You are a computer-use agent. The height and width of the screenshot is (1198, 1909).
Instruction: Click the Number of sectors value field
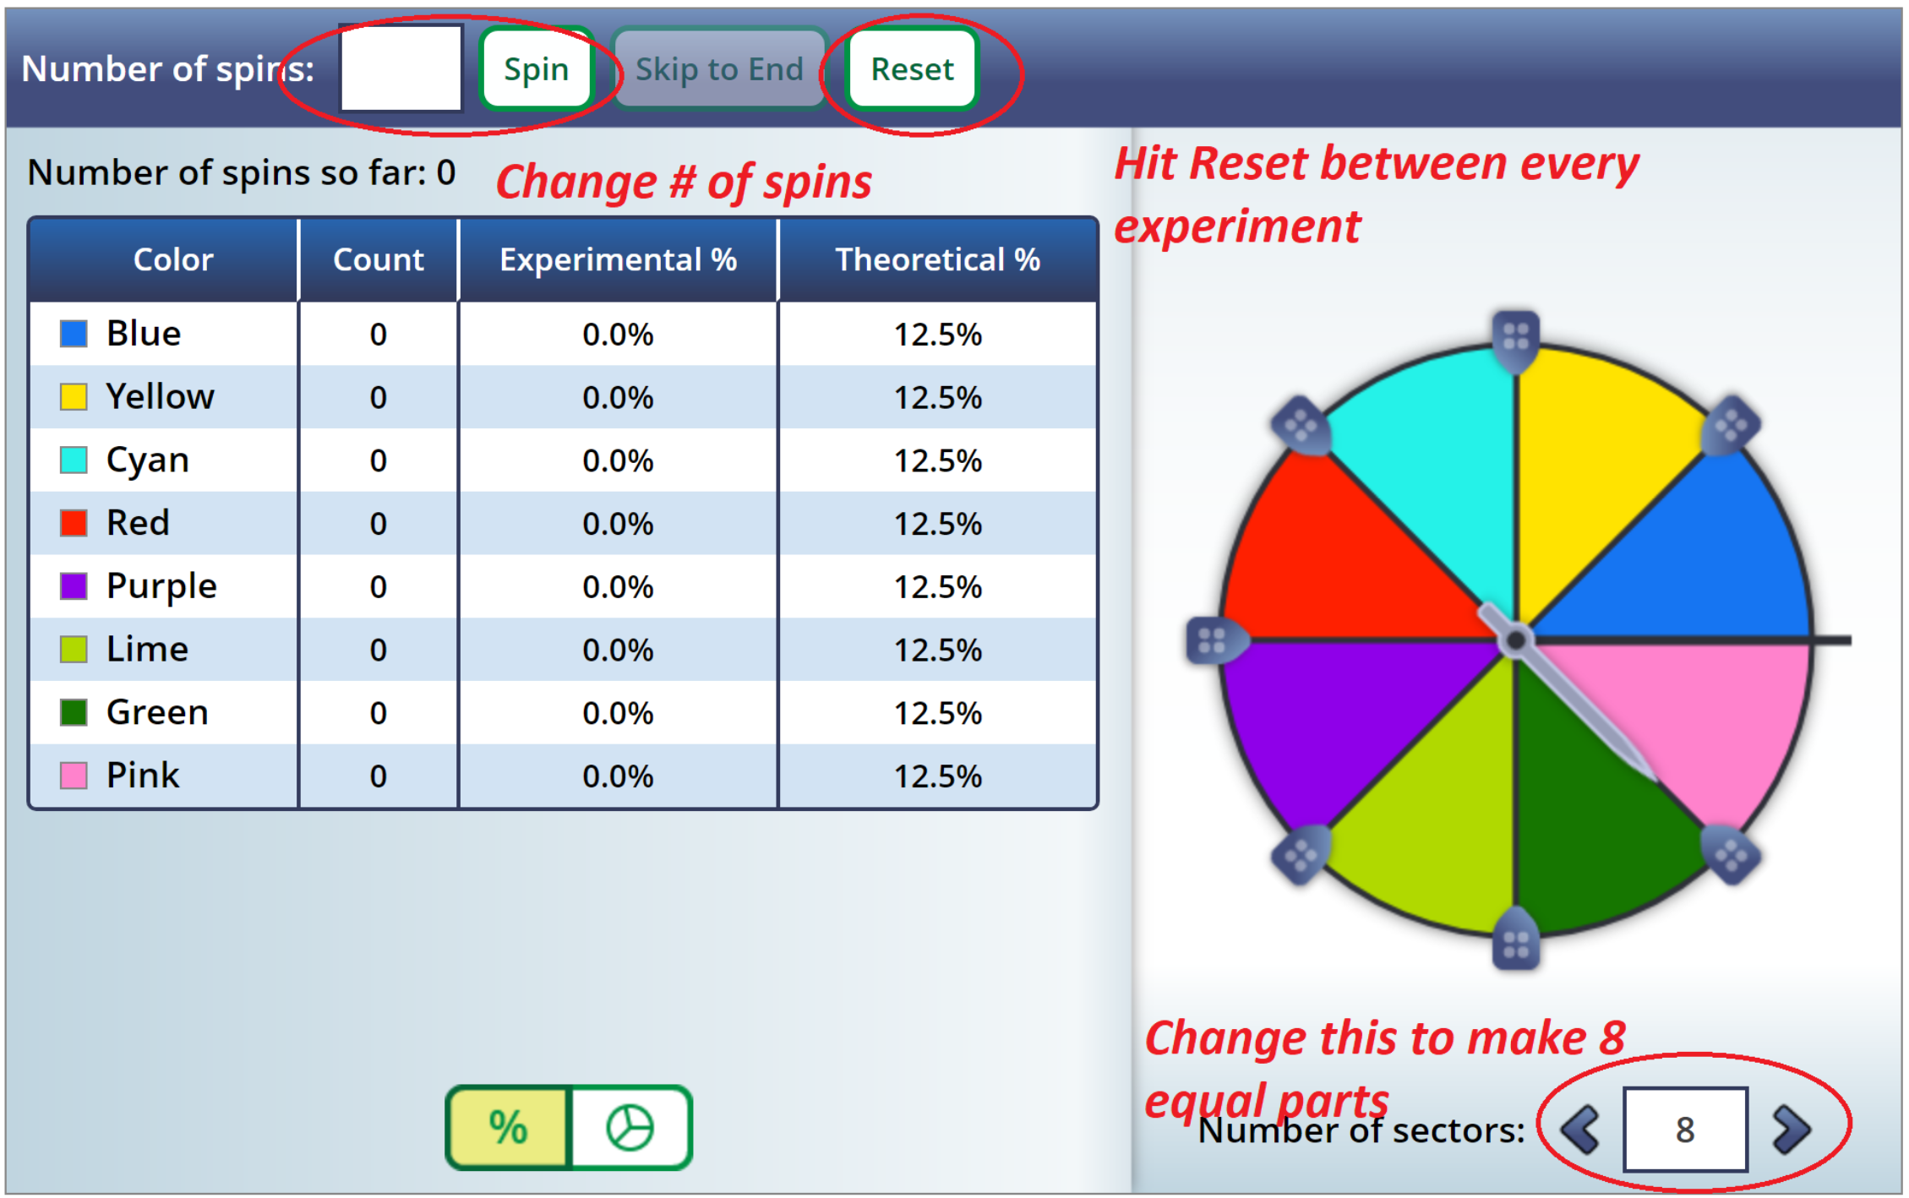[x=1685, y=1130]
